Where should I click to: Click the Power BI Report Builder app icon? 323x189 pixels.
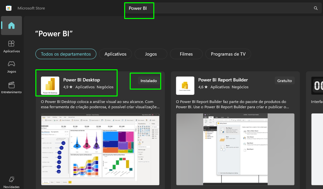click(185, 86)
